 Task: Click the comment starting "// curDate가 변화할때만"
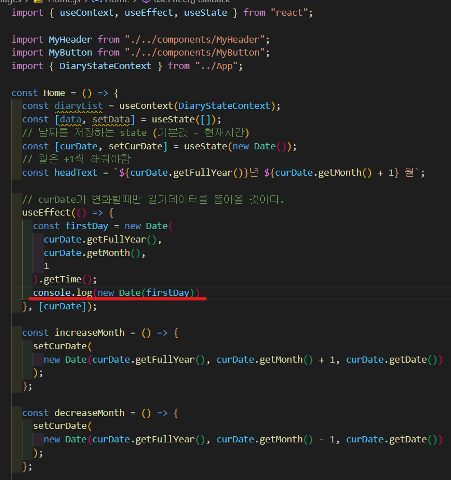coord(153,200)
